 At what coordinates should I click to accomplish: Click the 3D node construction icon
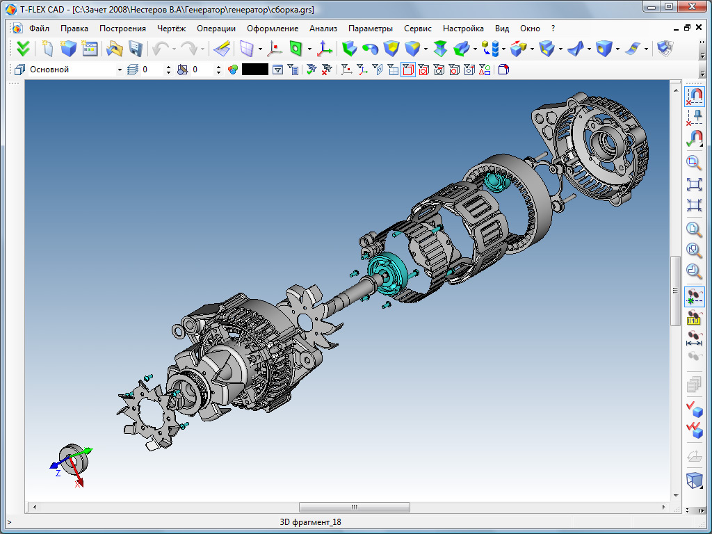point(275,49)
